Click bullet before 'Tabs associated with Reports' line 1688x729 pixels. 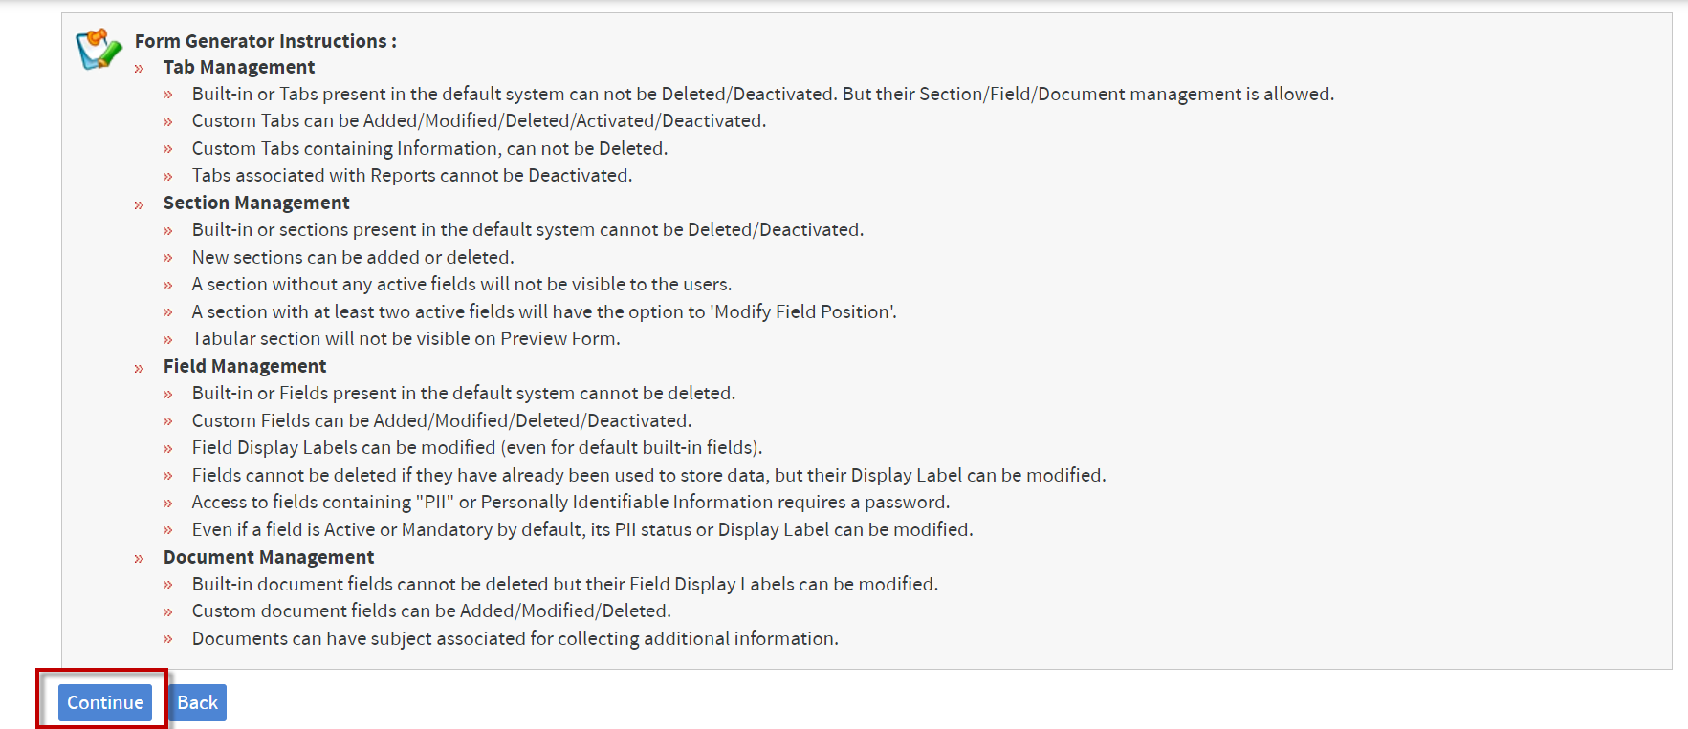click(x=168, y=177)
